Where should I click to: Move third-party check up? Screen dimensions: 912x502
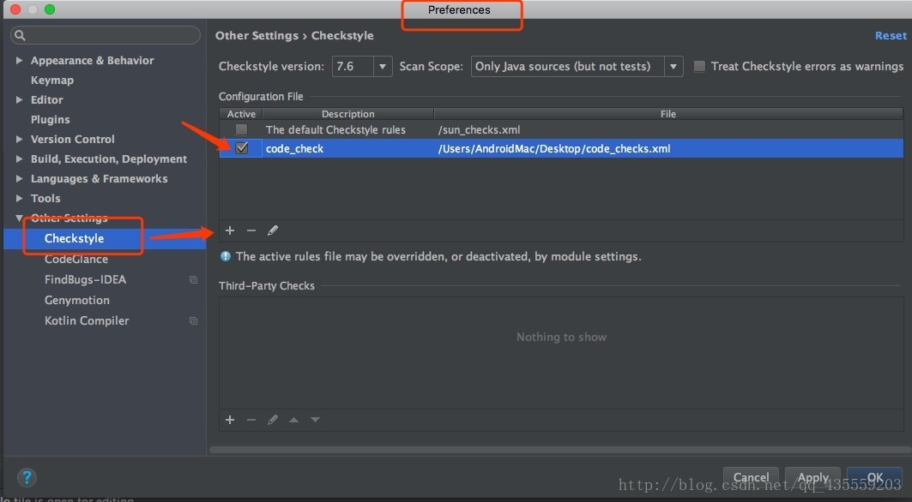click(x=293, y=420)
